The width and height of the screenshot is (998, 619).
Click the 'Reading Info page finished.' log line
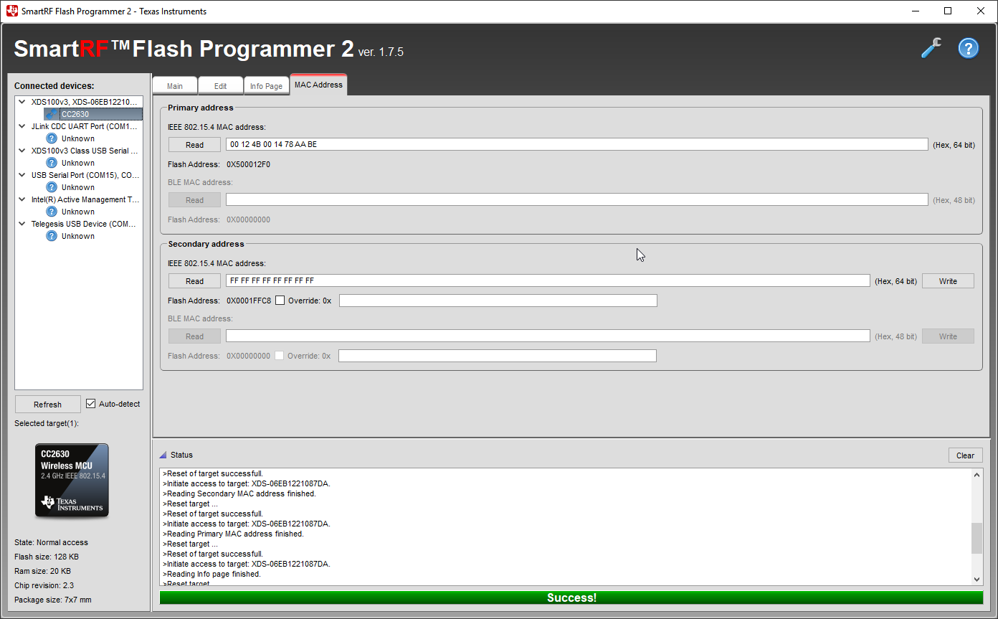(212, 574)
